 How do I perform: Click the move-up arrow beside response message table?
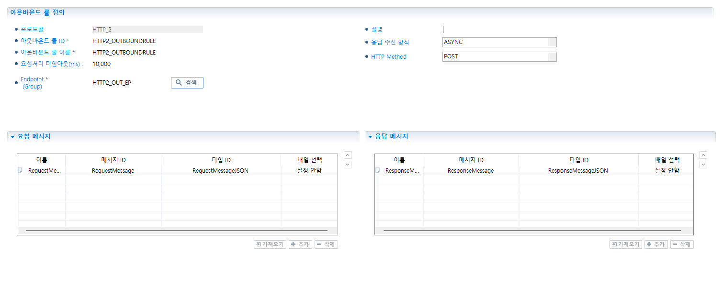tap(703, 155)
